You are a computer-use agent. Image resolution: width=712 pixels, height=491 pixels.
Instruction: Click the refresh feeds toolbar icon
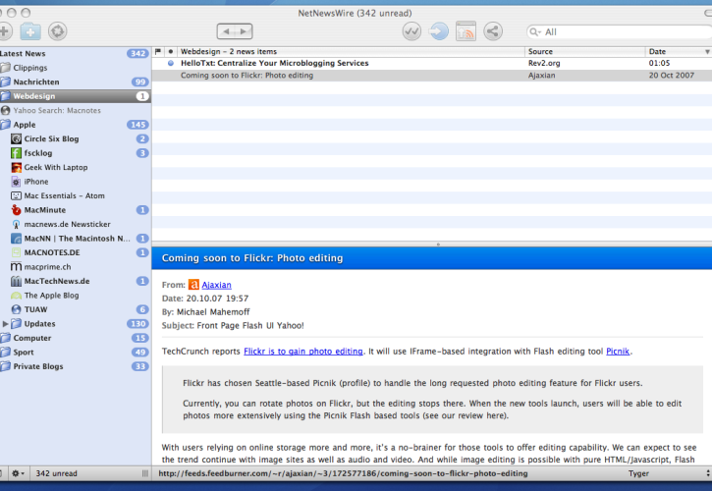click(x=58, y=31)
